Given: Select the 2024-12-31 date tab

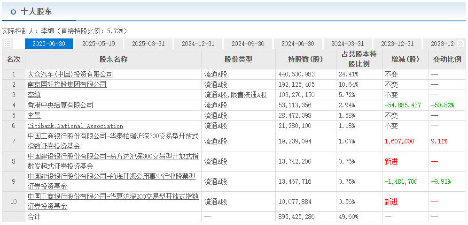Looking at the screenshot, I should [x=198, y=44].
